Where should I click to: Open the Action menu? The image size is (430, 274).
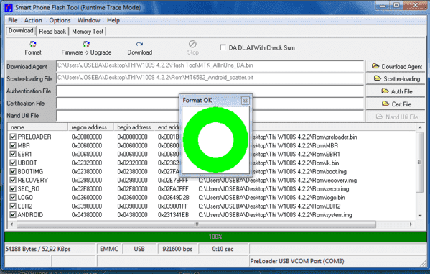(33, 20)
